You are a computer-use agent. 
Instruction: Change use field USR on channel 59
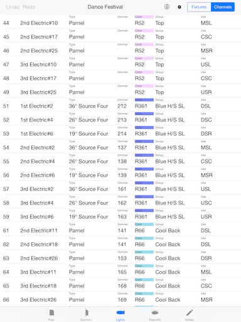point(206,217)
